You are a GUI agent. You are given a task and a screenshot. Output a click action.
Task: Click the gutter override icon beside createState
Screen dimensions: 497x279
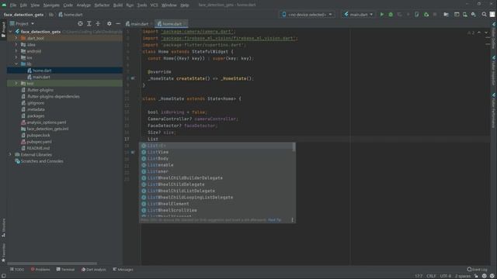[133, 78]
